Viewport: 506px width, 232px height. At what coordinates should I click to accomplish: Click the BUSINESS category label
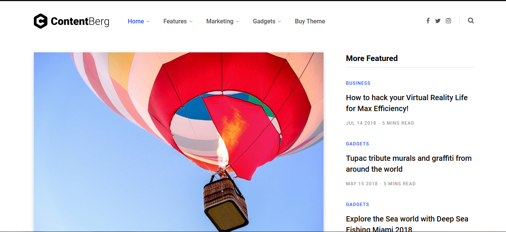pos(358,83)
